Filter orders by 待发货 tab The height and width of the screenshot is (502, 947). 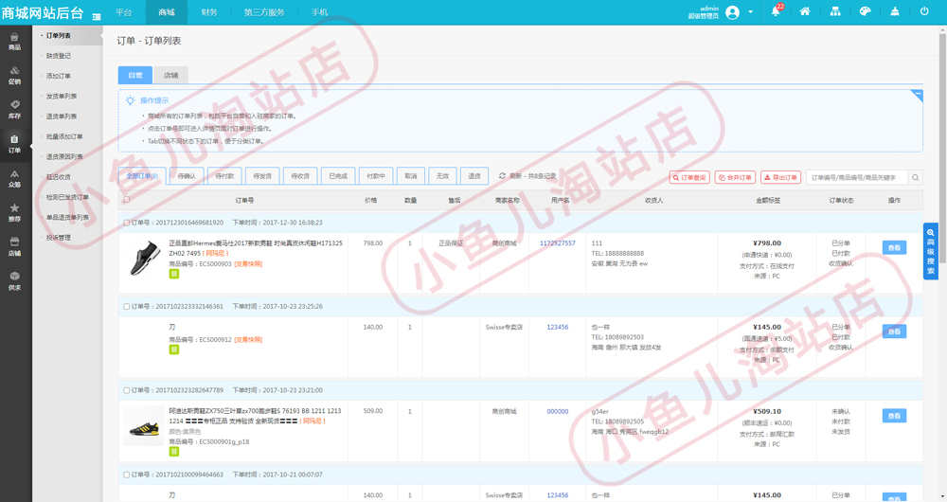[x=262, y=176]
